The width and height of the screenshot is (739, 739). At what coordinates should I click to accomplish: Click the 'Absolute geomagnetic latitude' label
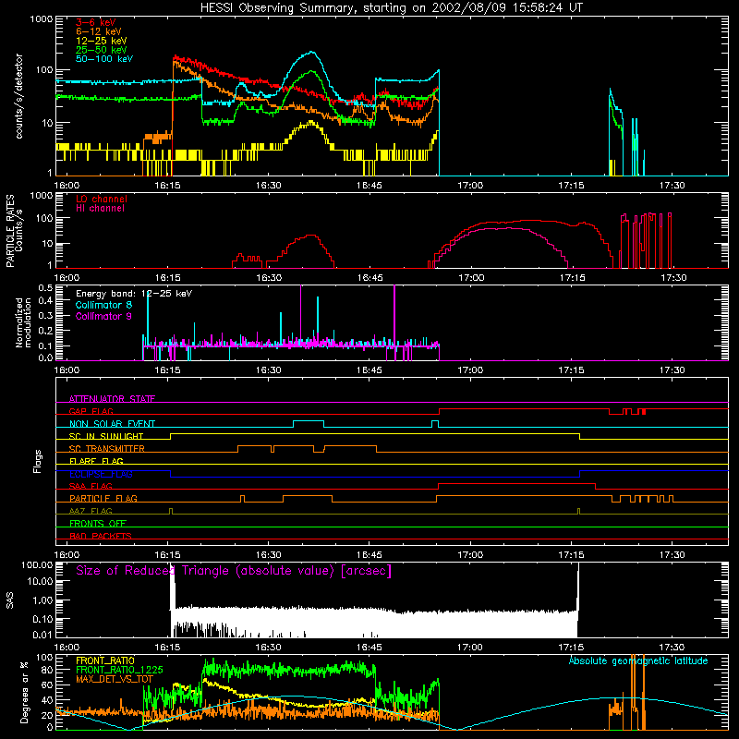638,661
